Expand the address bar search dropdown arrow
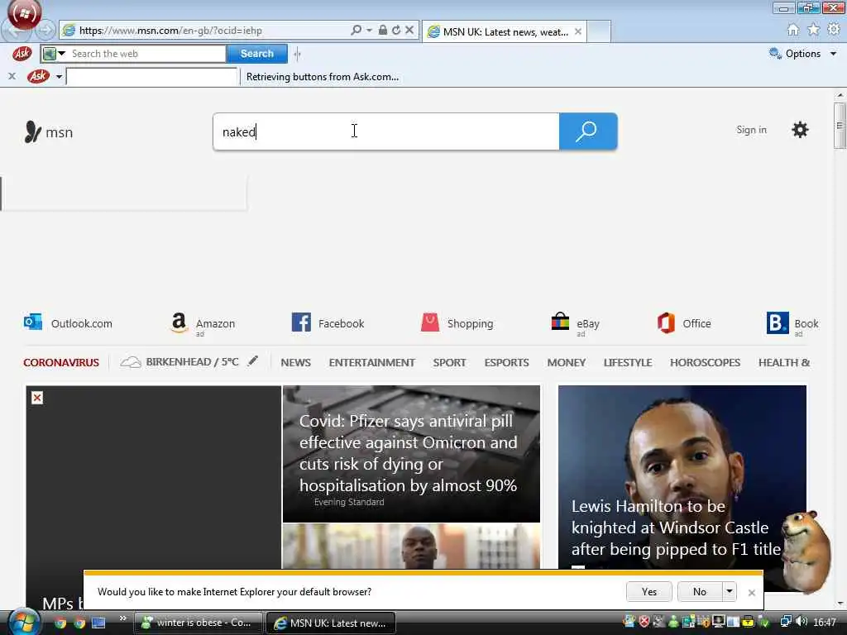The width and height of the screenshot is (847, 635). [370, 31]
